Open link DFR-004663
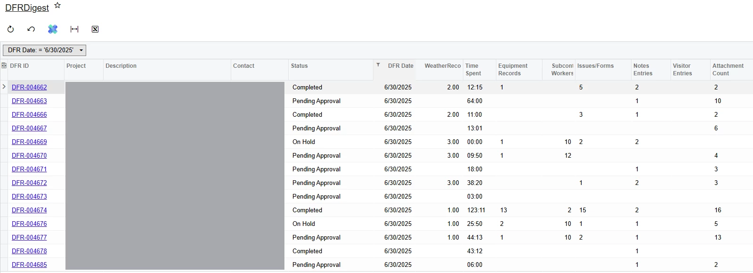This screenshot has height=273, width=753. 29,101
